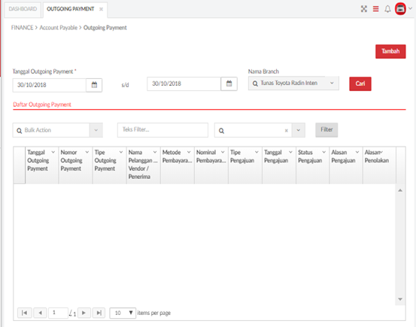Open the Nama Branch dropdown
This screenshot has width=416, height=327.
pos(332,83)
